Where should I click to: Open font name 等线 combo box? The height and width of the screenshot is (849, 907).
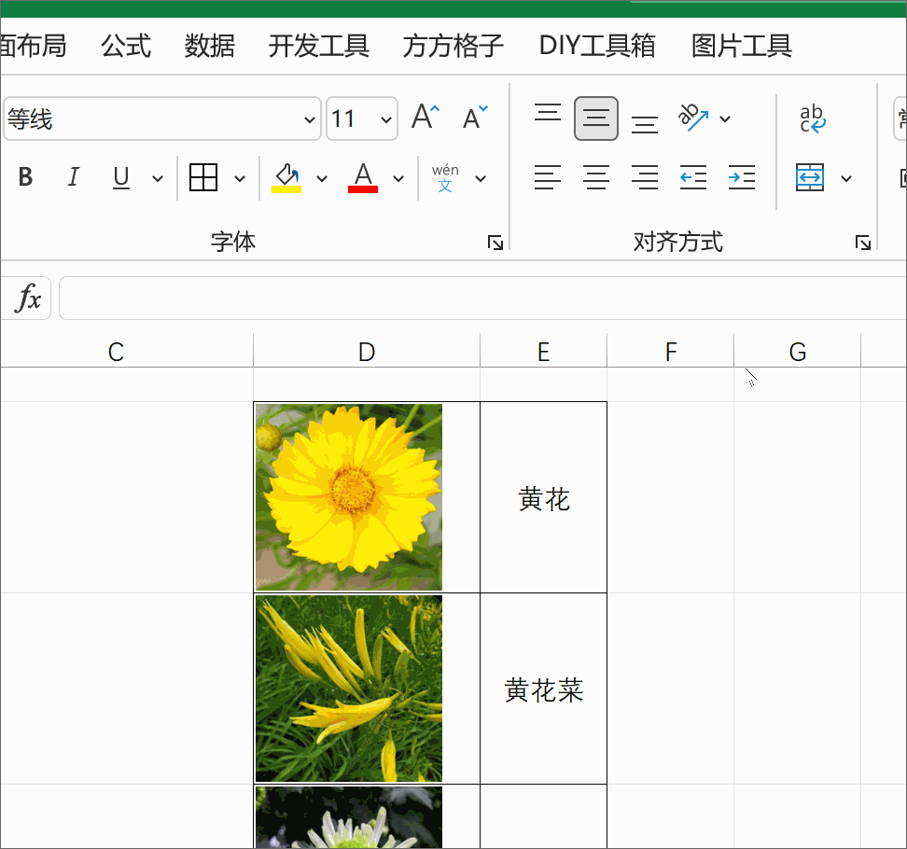[x=162, y=118]
